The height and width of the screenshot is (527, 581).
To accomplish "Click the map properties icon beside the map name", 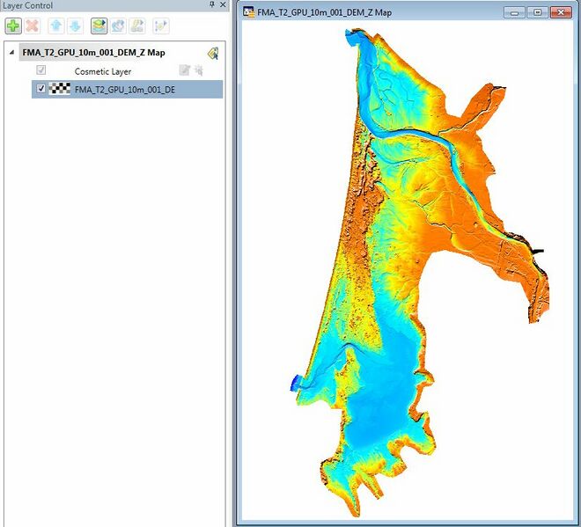I will pos(212,53).
